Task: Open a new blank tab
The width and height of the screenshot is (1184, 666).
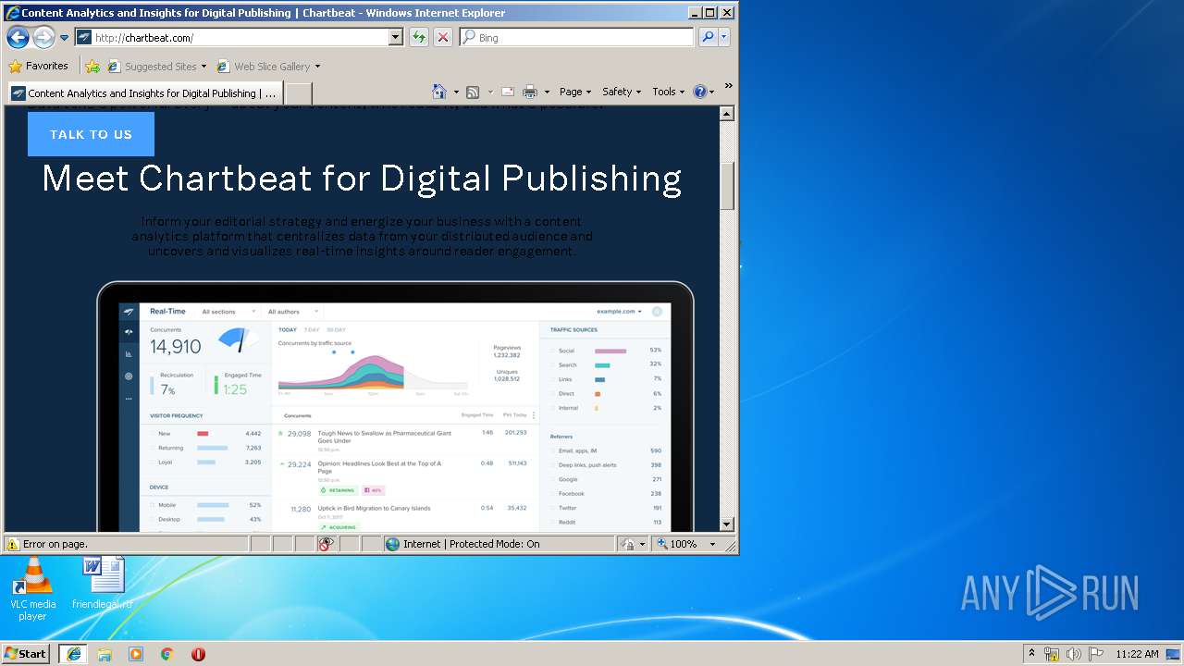Action: 298,93
